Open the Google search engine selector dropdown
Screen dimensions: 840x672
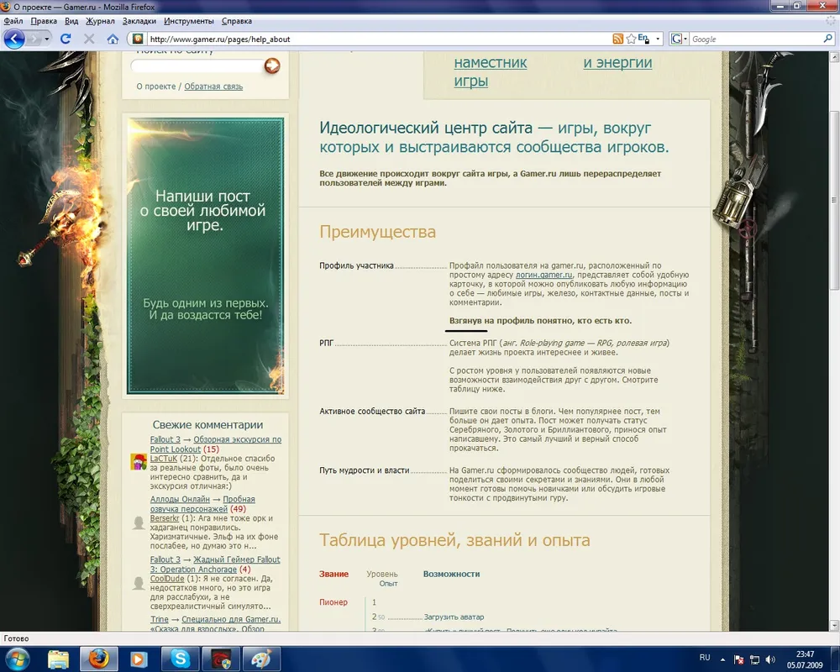685,39
